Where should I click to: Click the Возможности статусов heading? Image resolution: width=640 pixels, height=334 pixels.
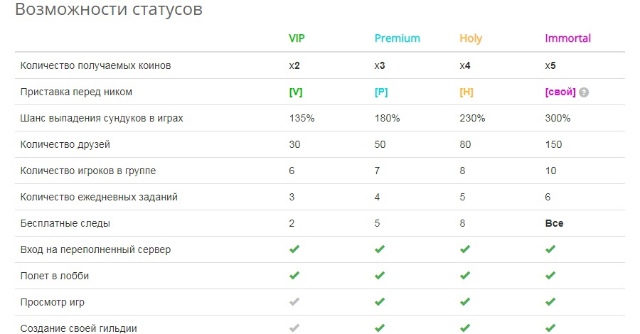click(x=109, y=9)
